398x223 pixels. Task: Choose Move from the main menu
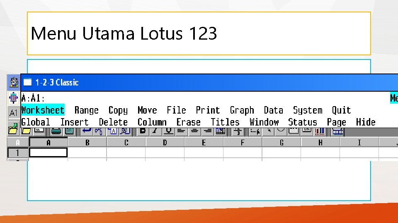click(x=147, y=110)
